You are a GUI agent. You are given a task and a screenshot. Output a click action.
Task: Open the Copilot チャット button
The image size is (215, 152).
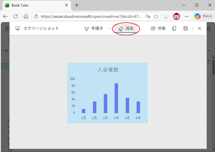pos(203,16)
